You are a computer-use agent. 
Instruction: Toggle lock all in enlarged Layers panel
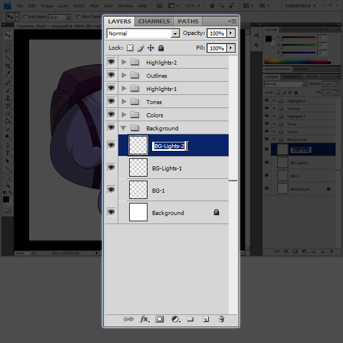[x=161, y=48]
